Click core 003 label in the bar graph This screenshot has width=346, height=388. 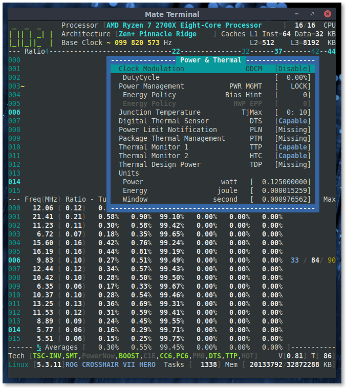(x=14, y=86)
